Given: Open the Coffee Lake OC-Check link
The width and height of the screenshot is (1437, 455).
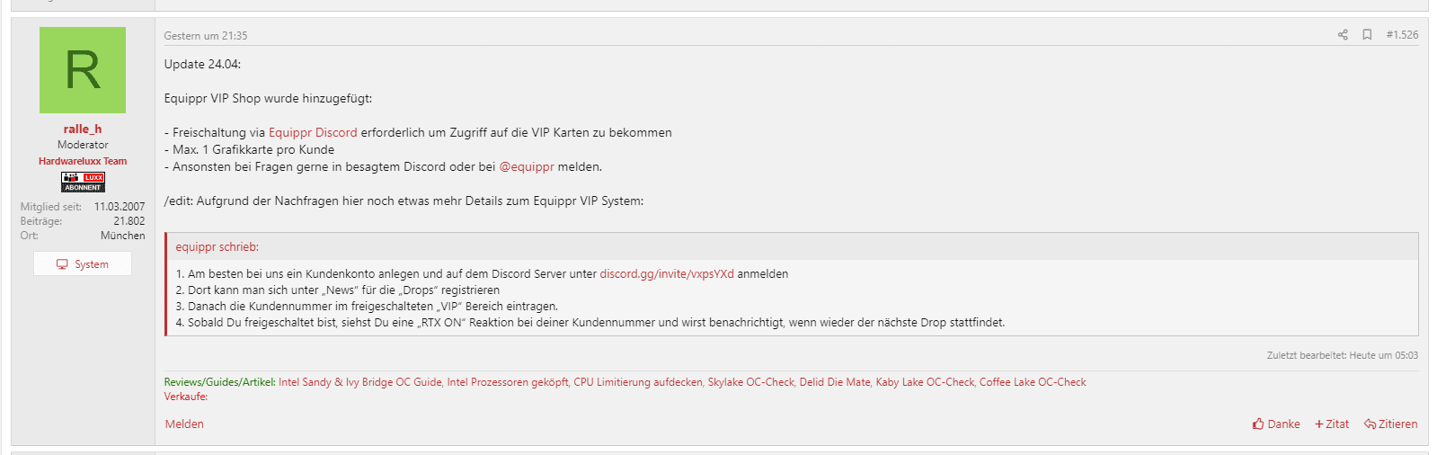Looking at the screenshot, I should tap(1033, 382).
